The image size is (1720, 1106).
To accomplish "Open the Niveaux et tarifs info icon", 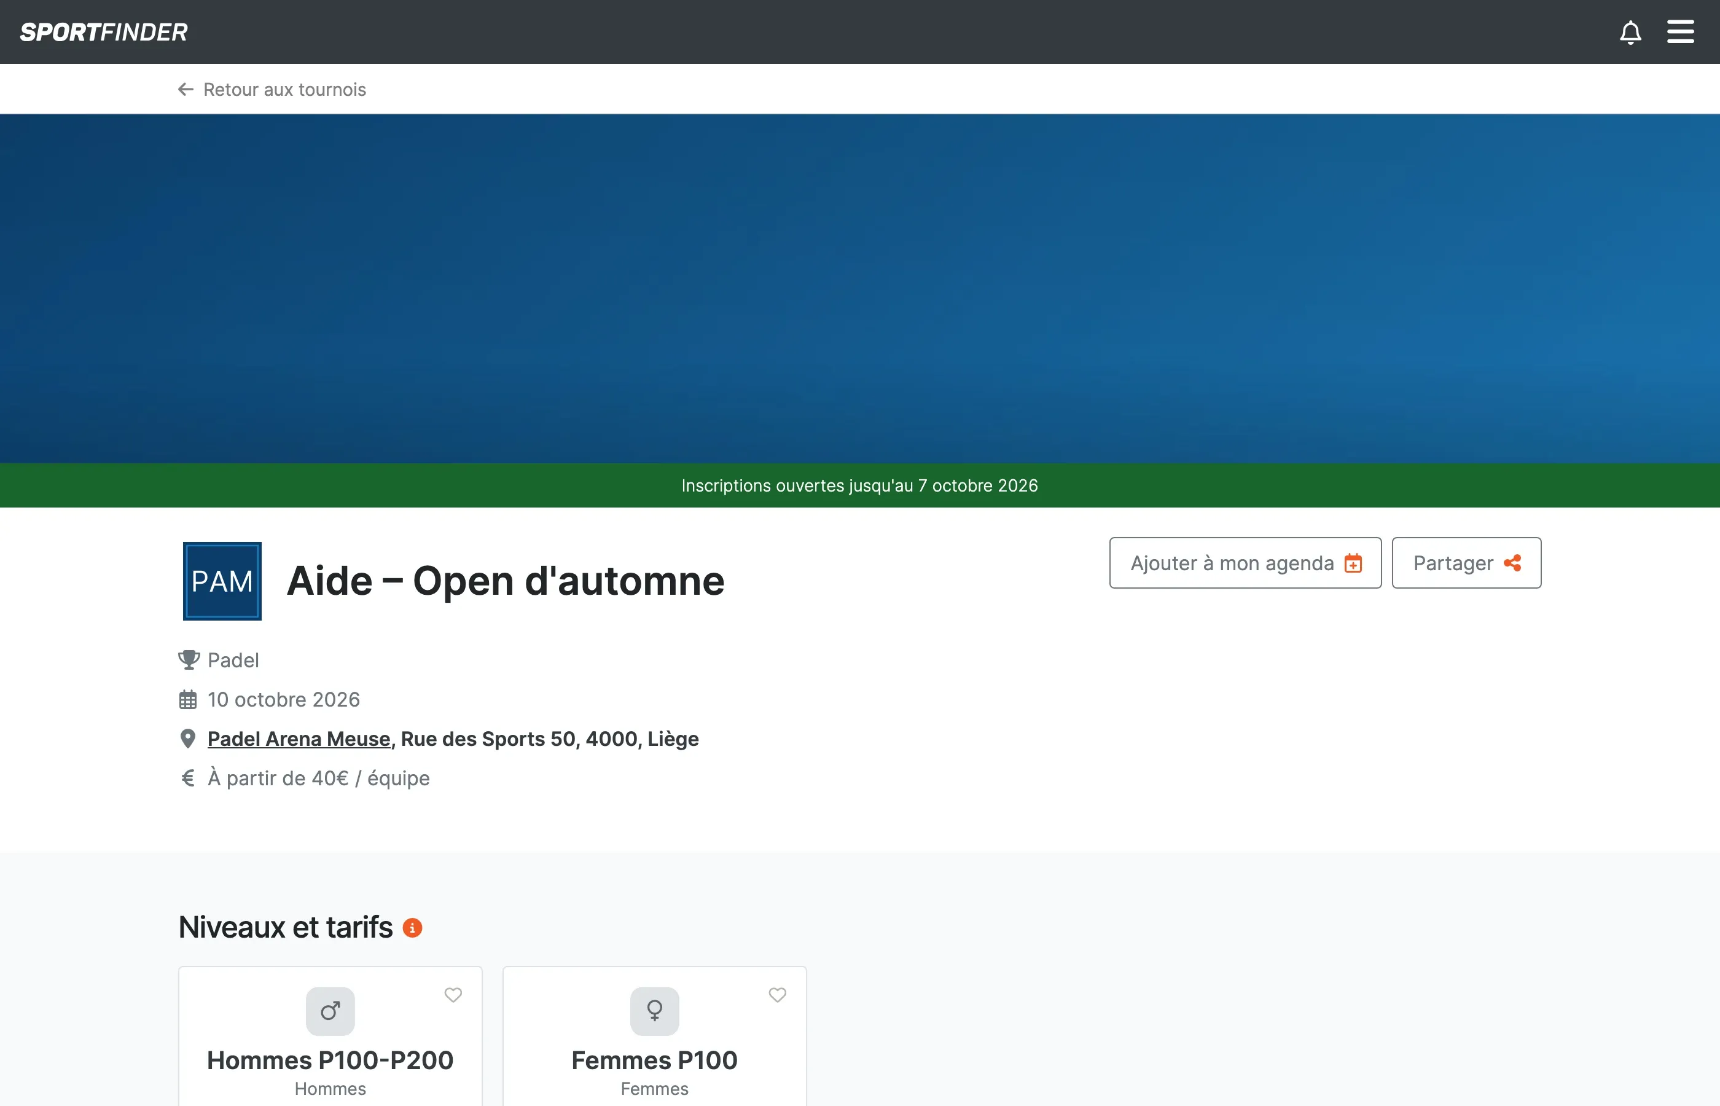I will [x=412, y=928].
